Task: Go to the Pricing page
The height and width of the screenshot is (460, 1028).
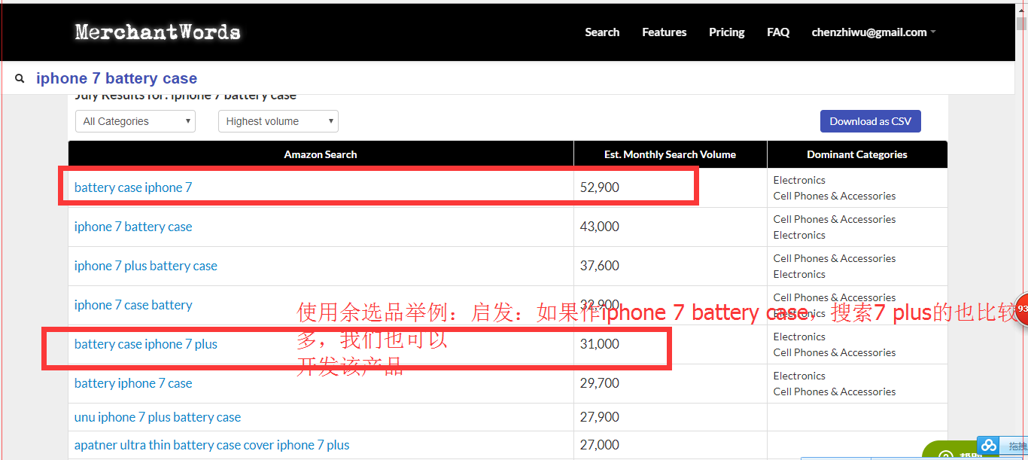Action: (x=726, y=32)
